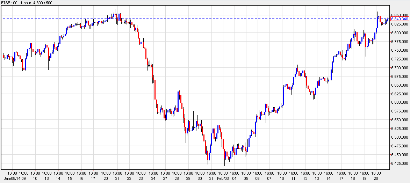Click the 6,450.000 price axis label
The height and width of the screenshot is (183, 410).
pos(400,155)
